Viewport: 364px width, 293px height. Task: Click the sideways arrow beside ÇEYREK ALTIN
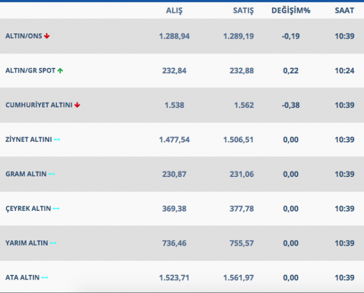56,209
